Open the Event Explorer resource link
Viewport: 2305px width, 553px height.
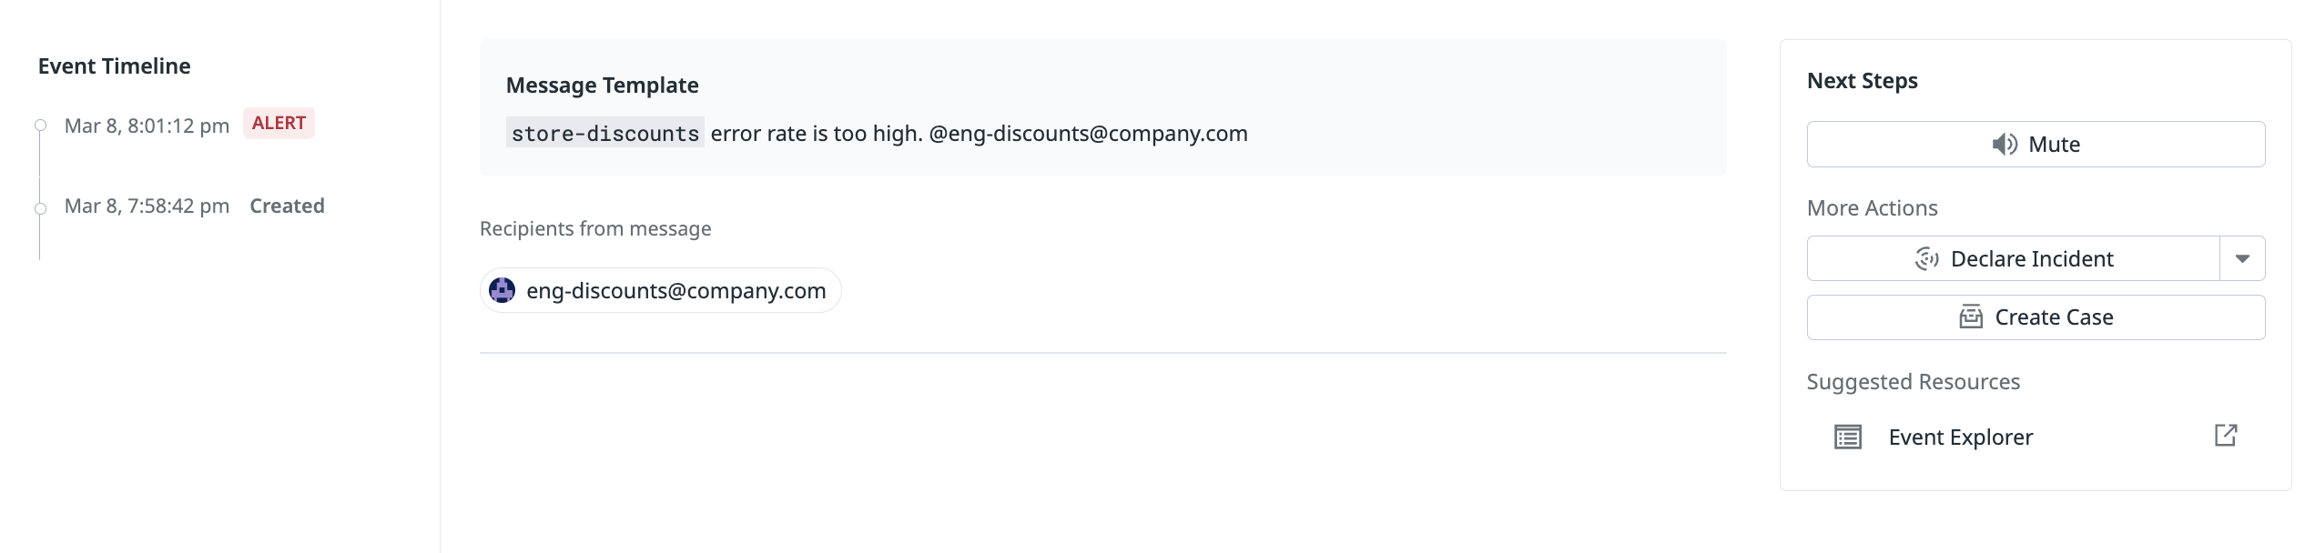[x=1960, y=437]
